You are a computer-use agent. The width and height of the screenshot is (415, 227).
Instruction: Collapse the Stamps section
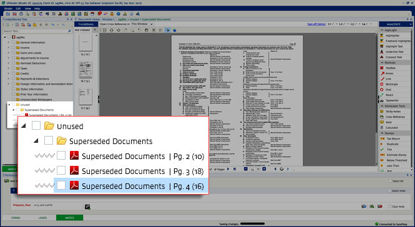pos(382,133)
